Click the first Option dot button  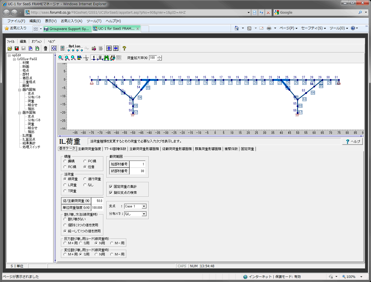click(x=69, y=50)
